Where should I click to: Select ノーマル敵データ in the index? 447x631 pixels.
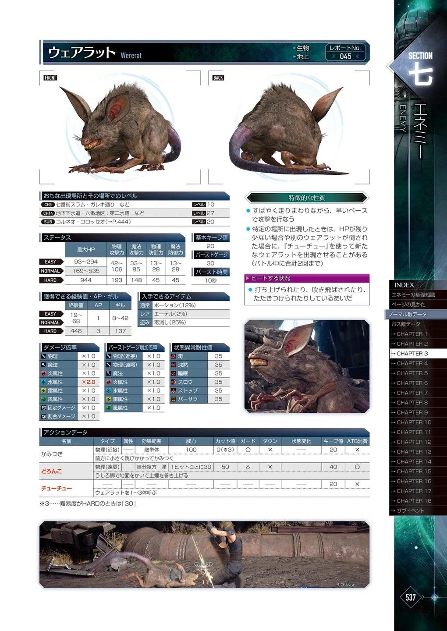[x=408, y=314]
